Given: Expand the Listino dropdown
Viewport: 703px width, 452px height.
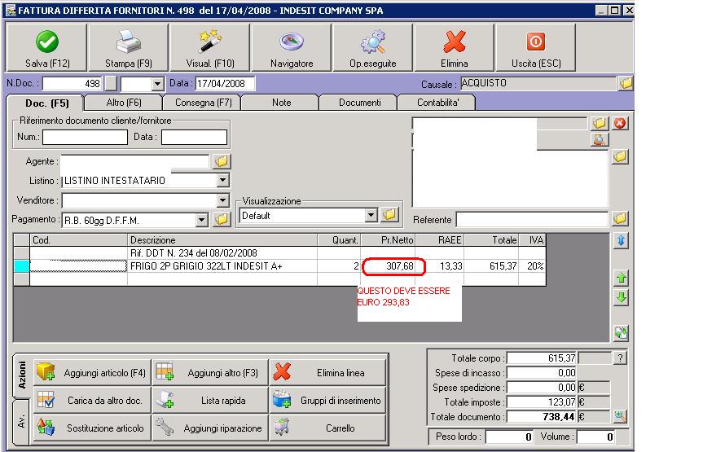Looking at the screenshot, I should (223, 180).
